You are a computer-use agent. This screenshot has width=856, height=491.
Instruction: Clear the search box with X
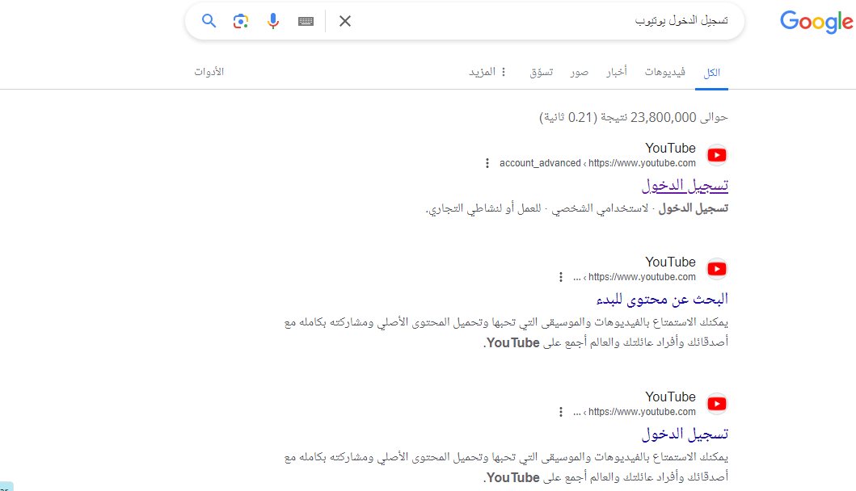click(345, 21)
